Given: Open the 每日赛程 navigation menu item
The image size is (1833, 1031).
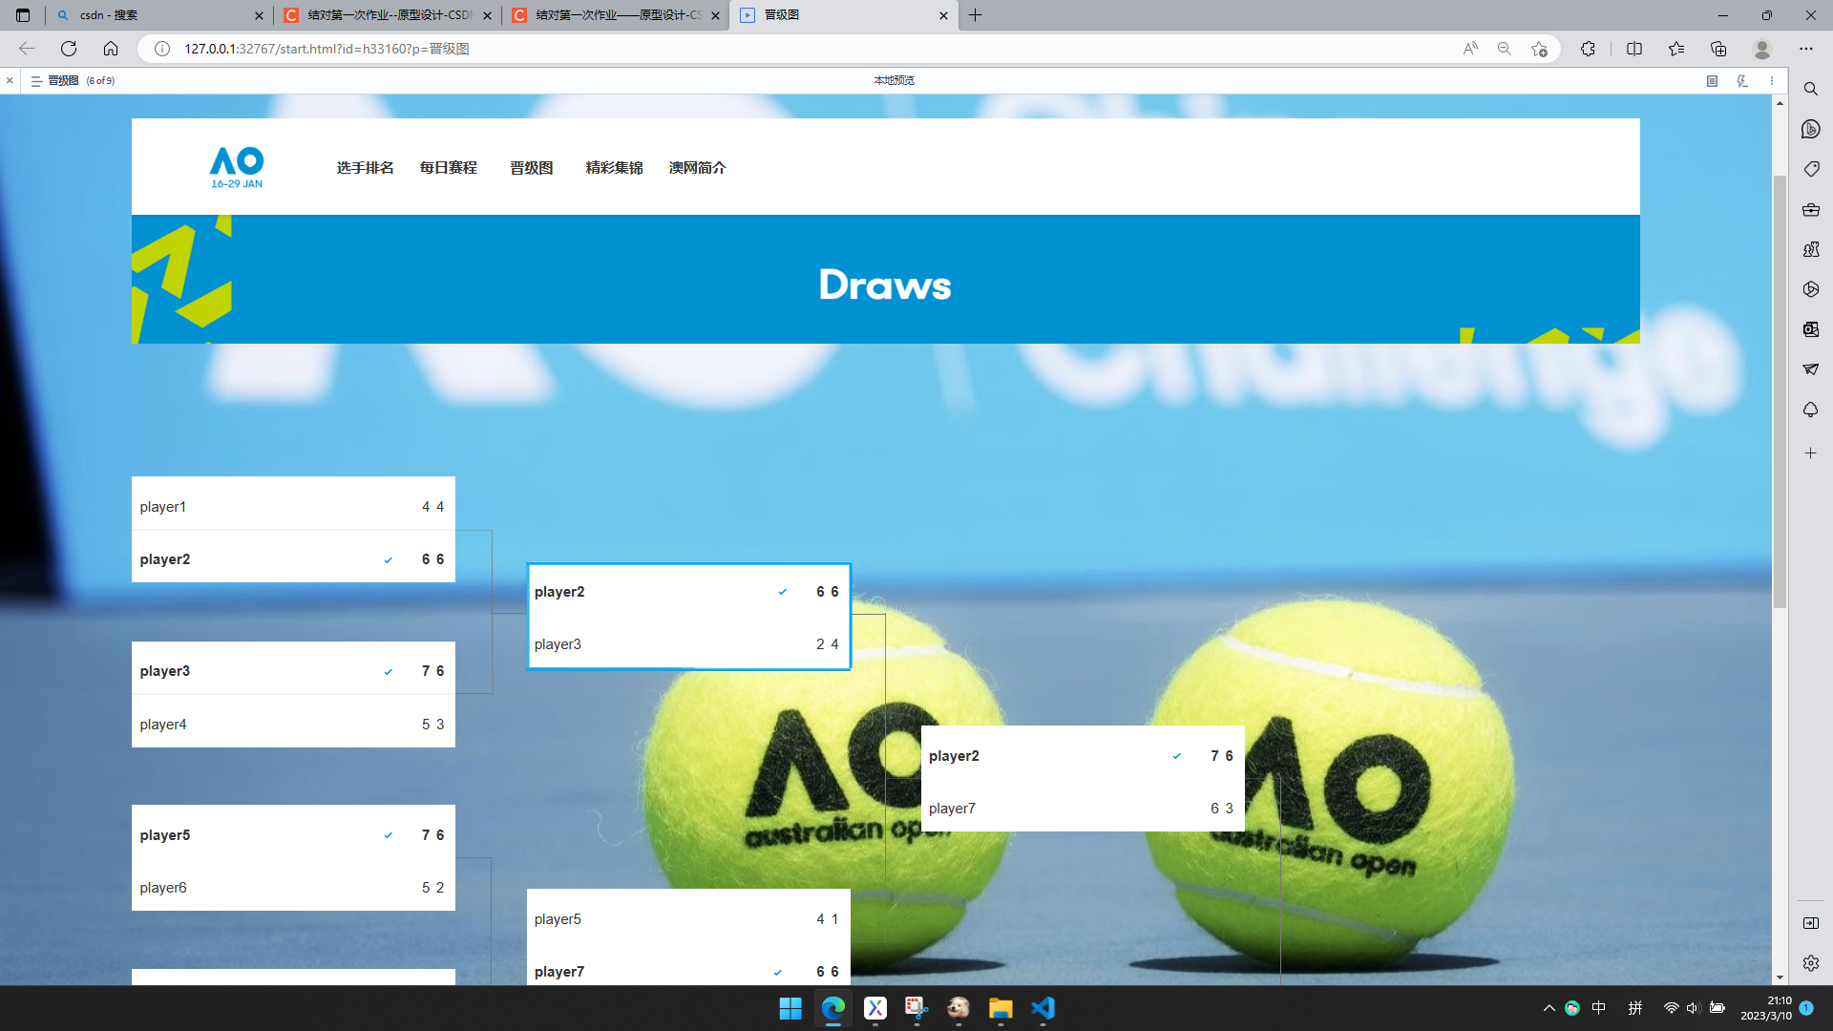Looking at the screenshot, I should point(448,168).
